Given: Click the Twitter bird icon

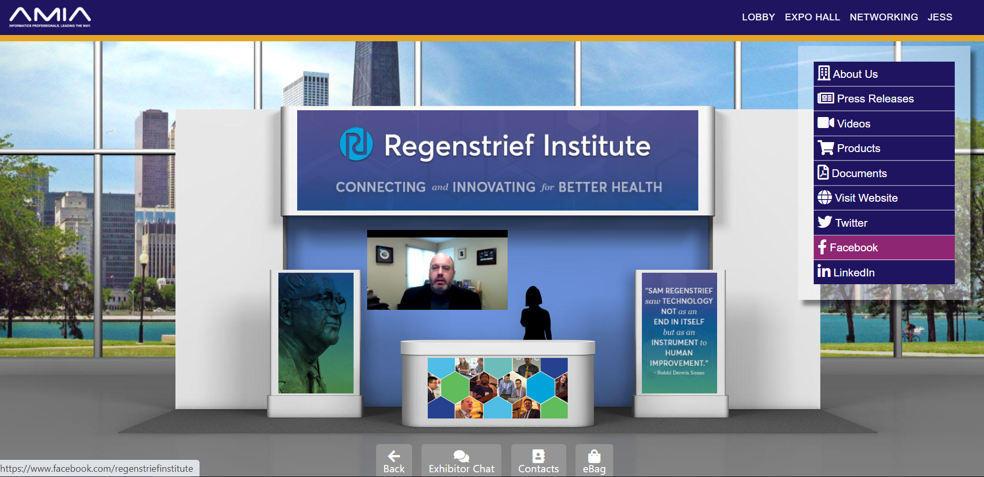Looking at the screenshot, I should click(825, 222).
